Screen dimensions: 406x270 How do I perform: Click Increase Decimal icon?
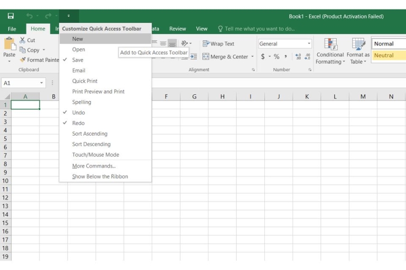(x=298, y=56)
